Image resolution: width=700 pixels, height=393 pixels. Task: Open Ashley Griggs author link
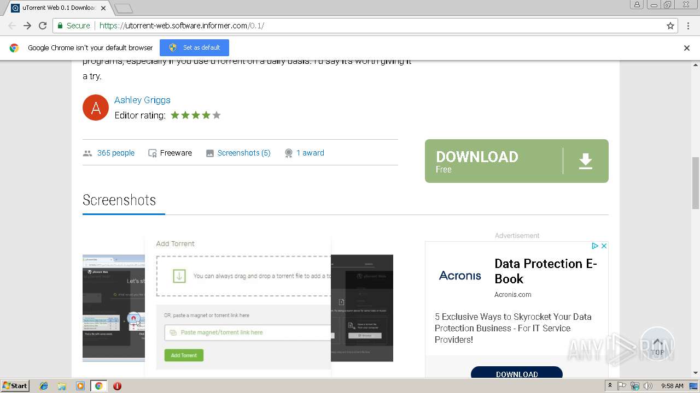[x=142, y=100]
